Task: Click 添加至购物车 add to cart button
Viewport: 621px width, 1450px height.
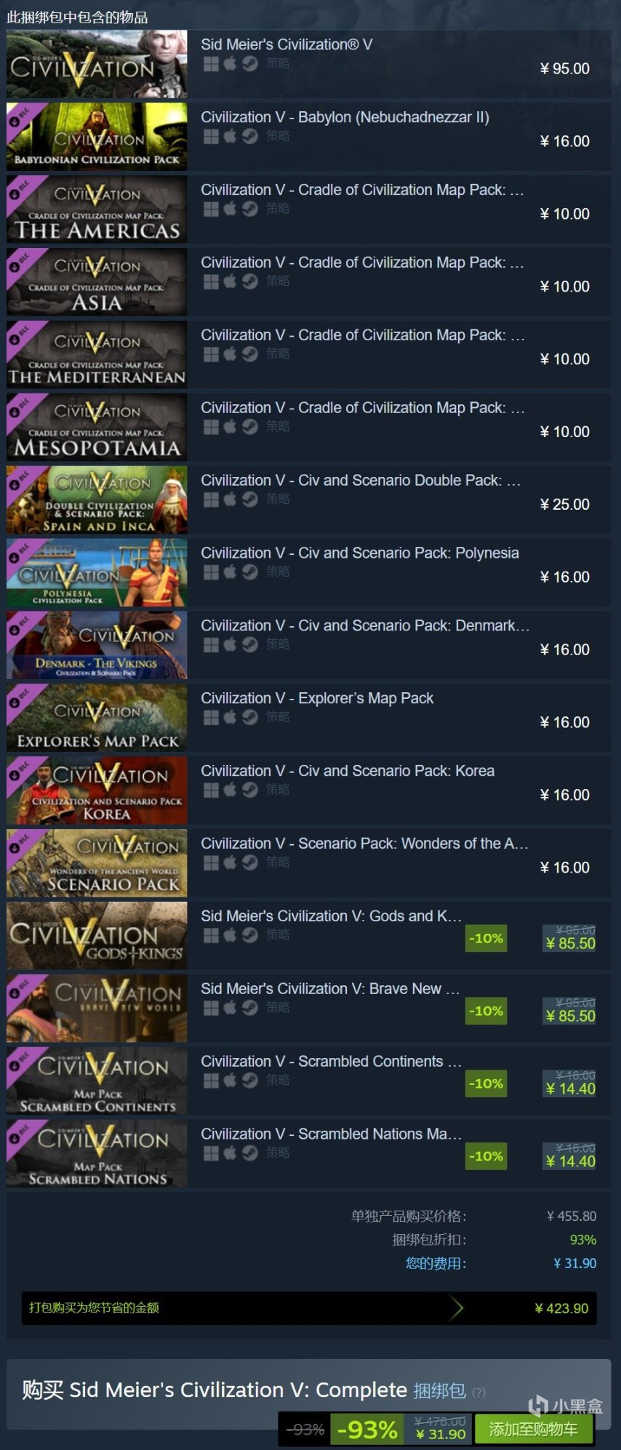Action: click(534, 1430)
